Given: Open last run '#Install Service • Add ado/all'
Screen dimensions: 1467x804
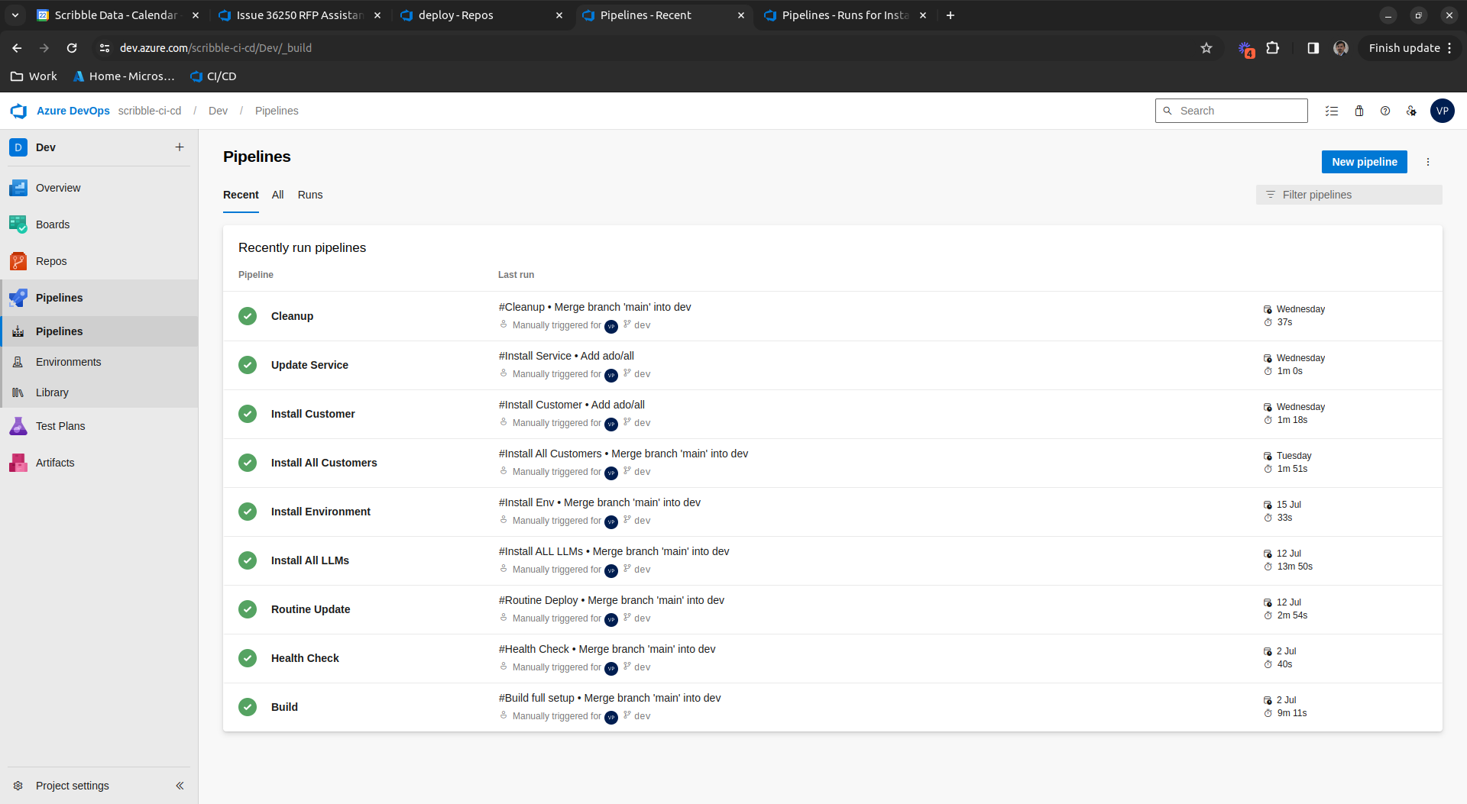Looking at the screenshot, I should (x=566, y=356).
